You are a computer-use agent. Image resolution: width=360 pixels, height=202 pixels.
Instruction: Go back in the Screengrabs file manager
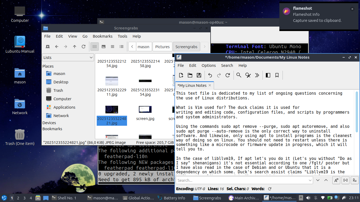pyautogui.click(x=57, y=47)
